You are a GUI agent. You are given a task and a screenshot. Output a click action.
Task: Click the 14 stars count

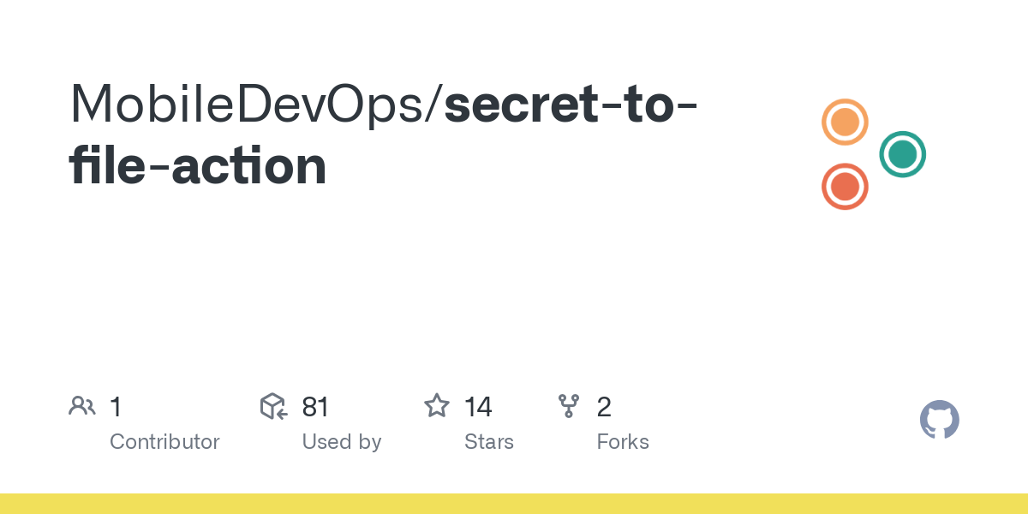478,407
